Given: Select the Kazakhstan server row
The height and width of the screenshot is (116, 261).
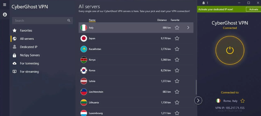Looking at the screenshot, I should [136, 49].
